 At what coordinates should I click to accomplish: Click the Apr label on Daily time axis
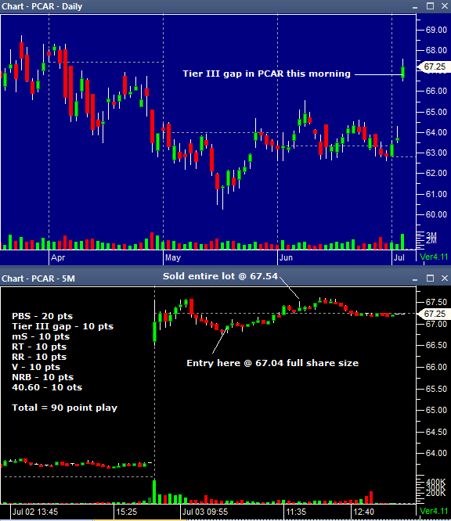pyautogui.click(x=58, y=257)
